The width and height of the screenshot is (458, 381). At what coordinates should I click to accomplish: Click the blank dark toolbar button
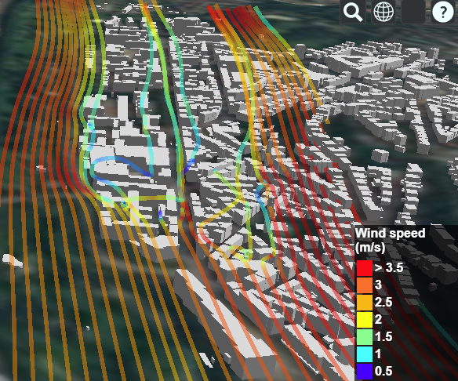(x=413, y=12)
